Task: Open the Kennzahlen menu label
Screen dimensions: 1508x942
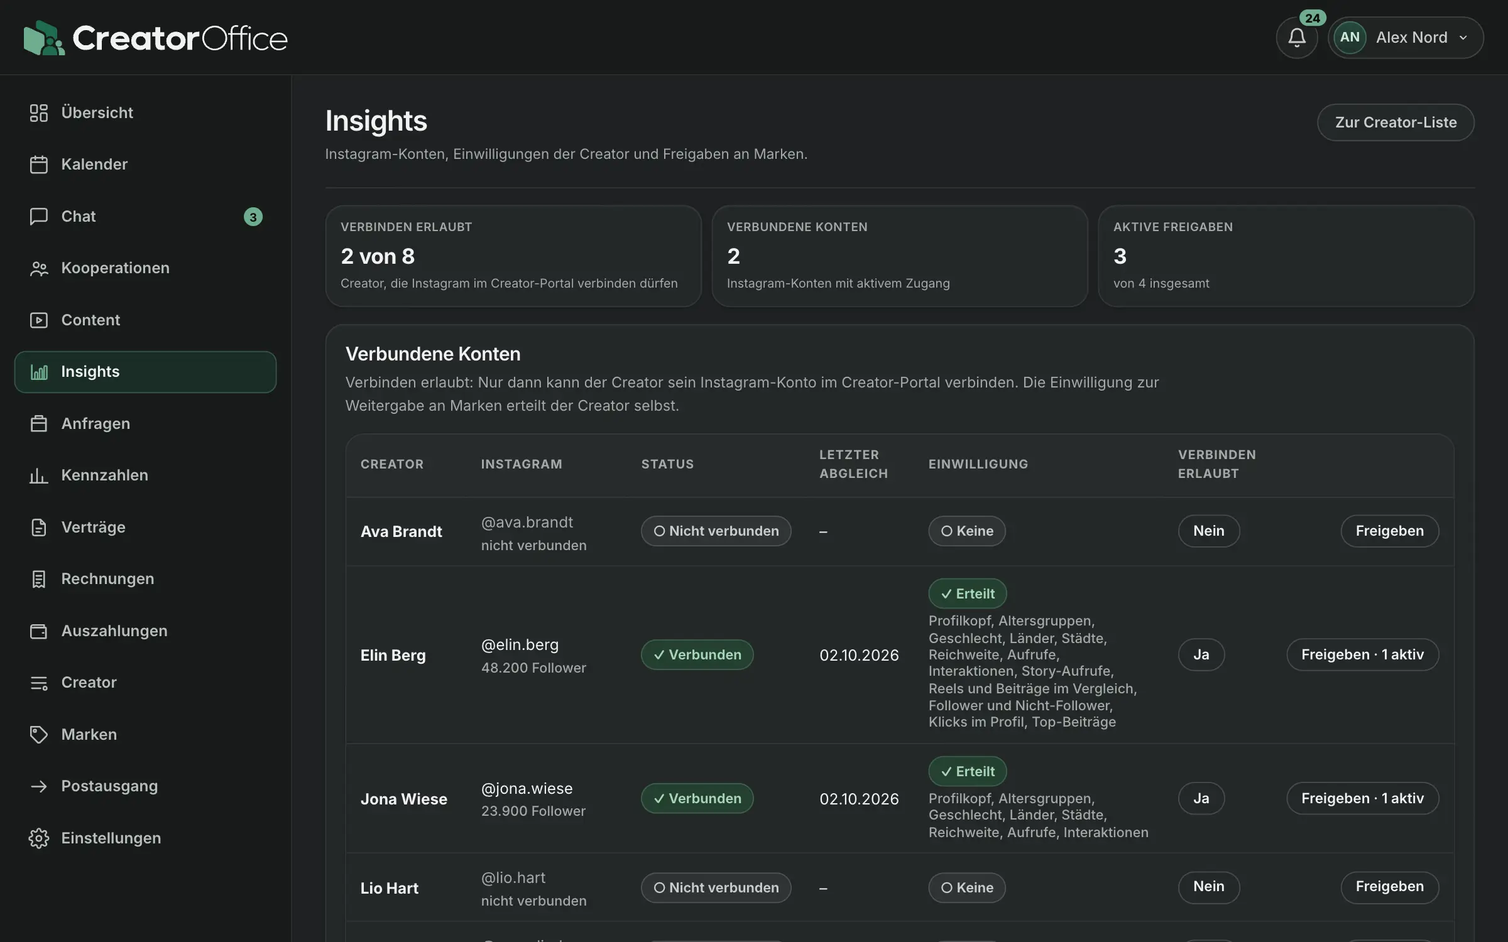Action: (x=105, y=475)
